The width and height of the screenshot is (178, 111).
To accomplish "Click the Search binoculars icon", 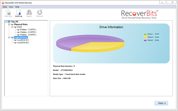I will click(x=29, y=13).
